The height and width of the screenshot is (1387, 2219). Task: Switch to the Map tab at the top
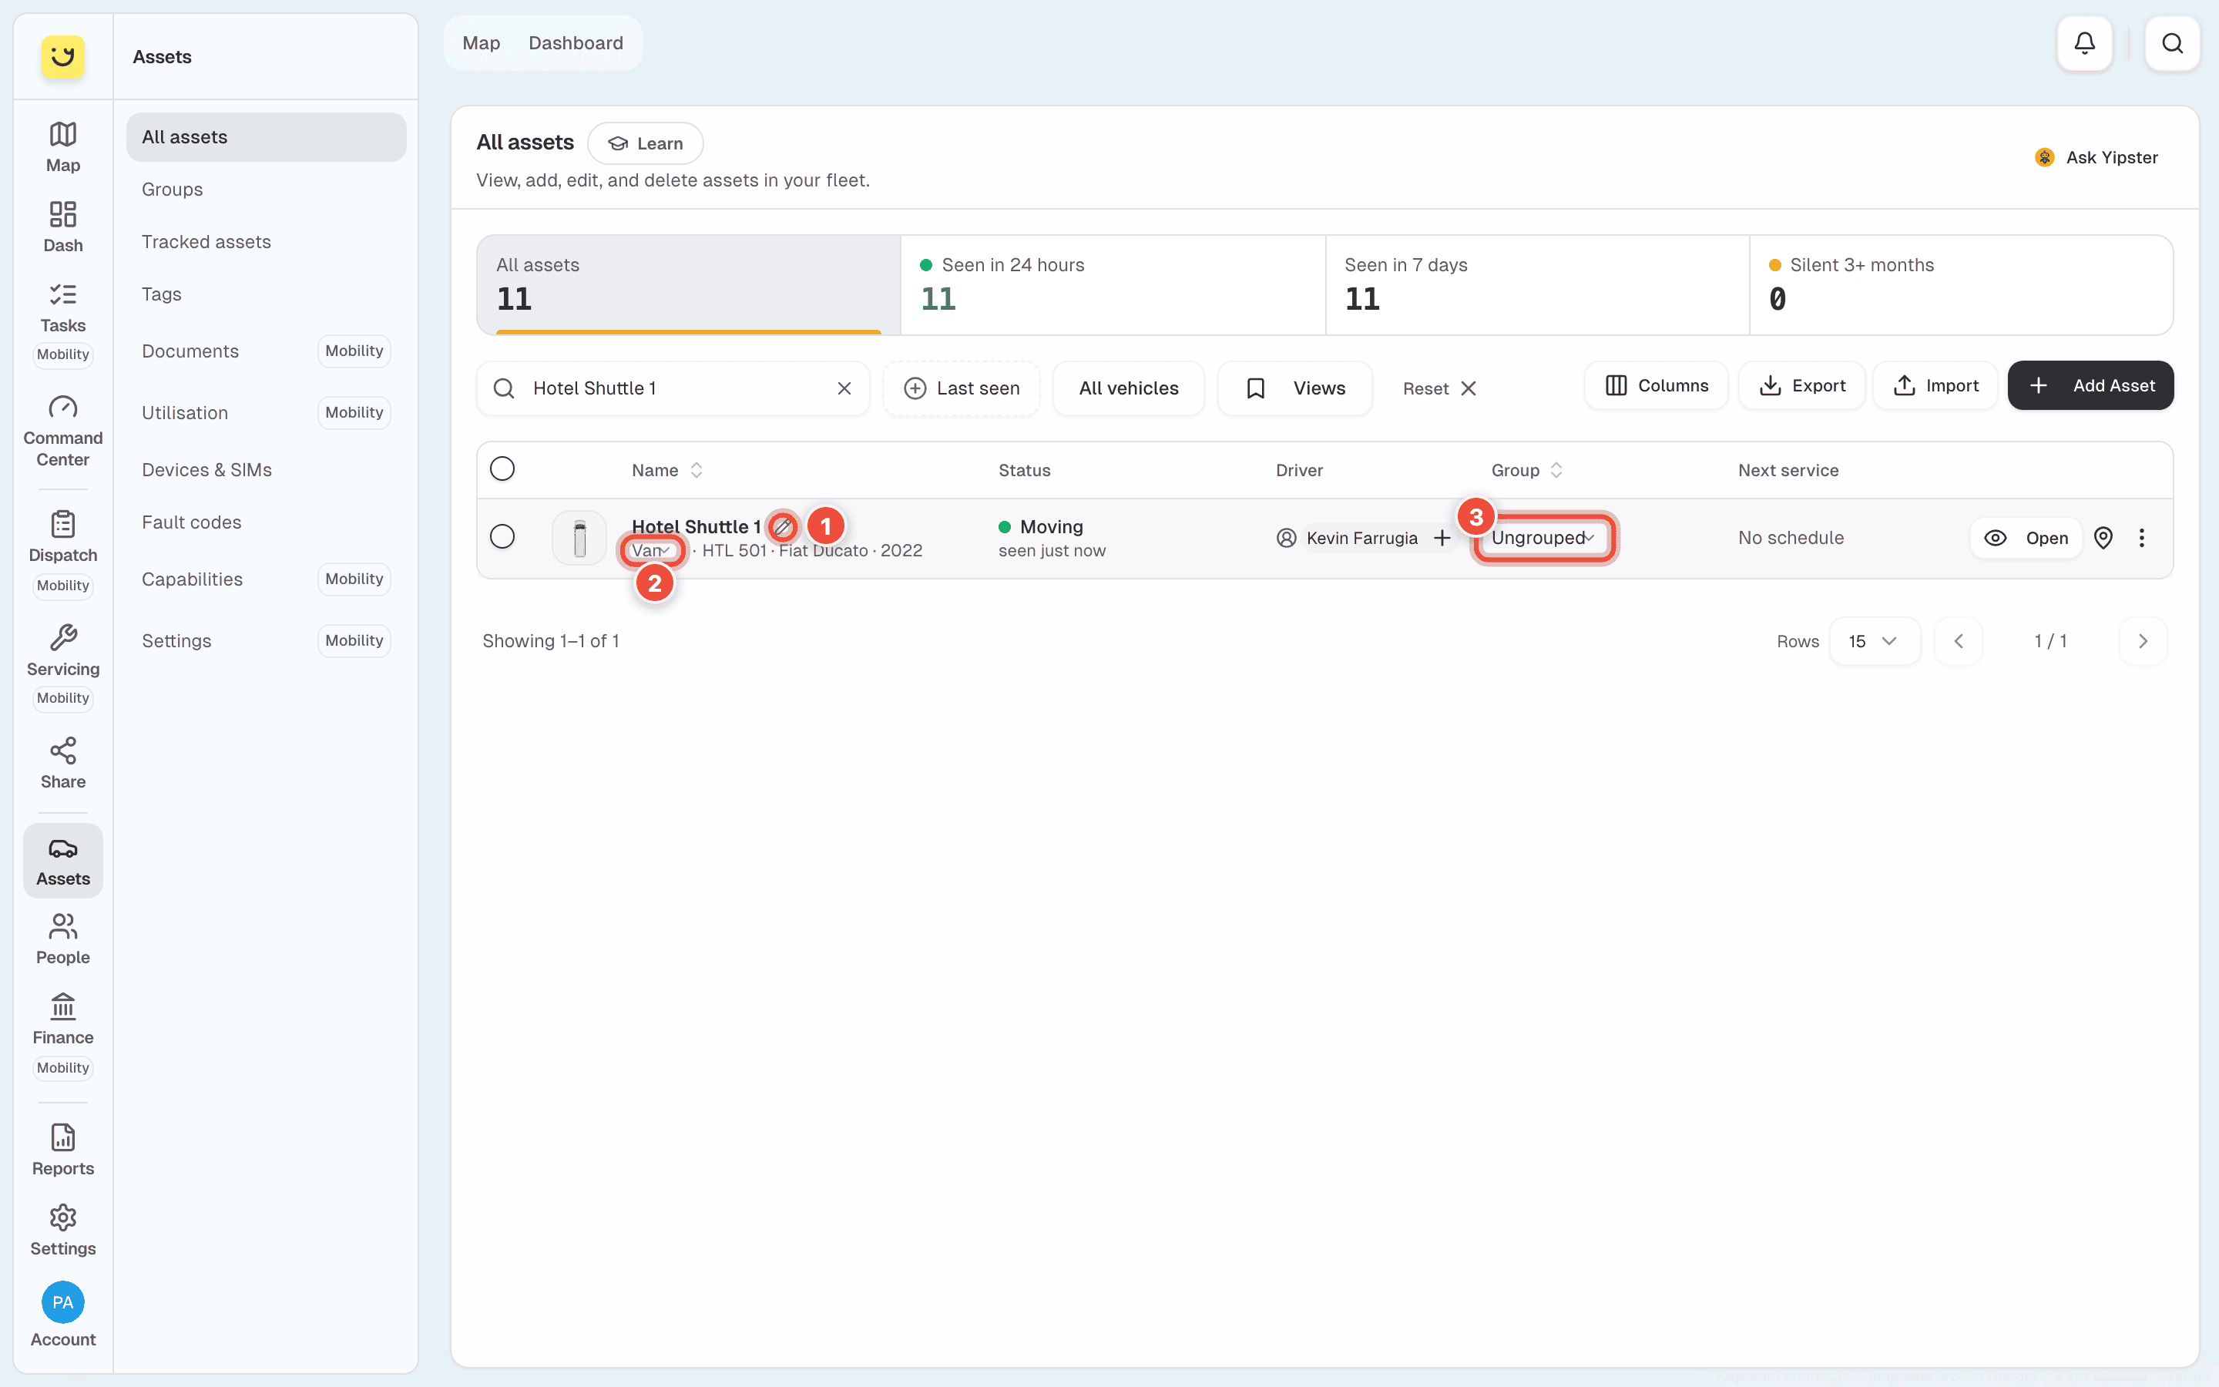[x=481, y=43]
